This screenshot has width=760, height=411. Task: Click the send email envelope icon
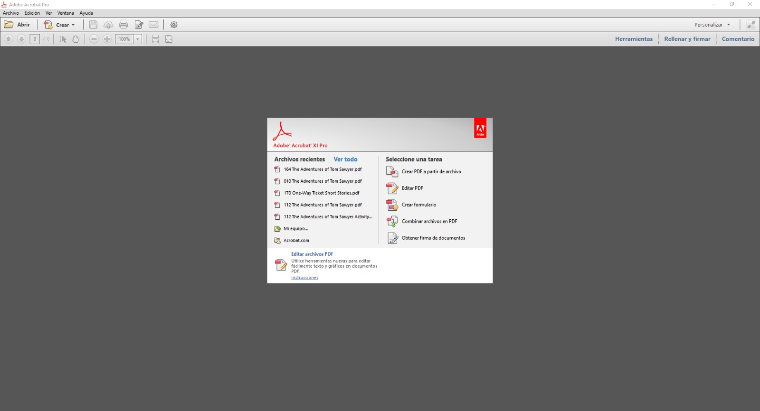[153, 25]
